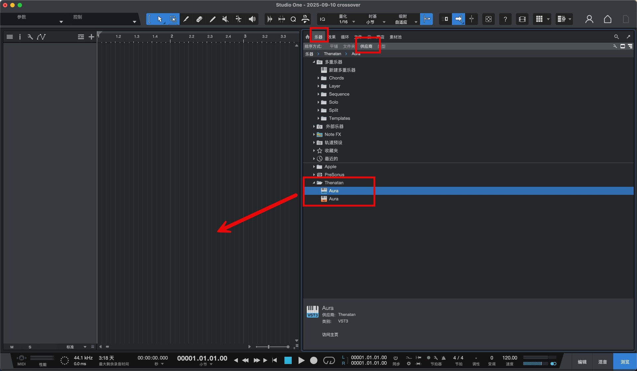Toggle global Mute M button
Screen dimensions: 637x371
point(12,347)
